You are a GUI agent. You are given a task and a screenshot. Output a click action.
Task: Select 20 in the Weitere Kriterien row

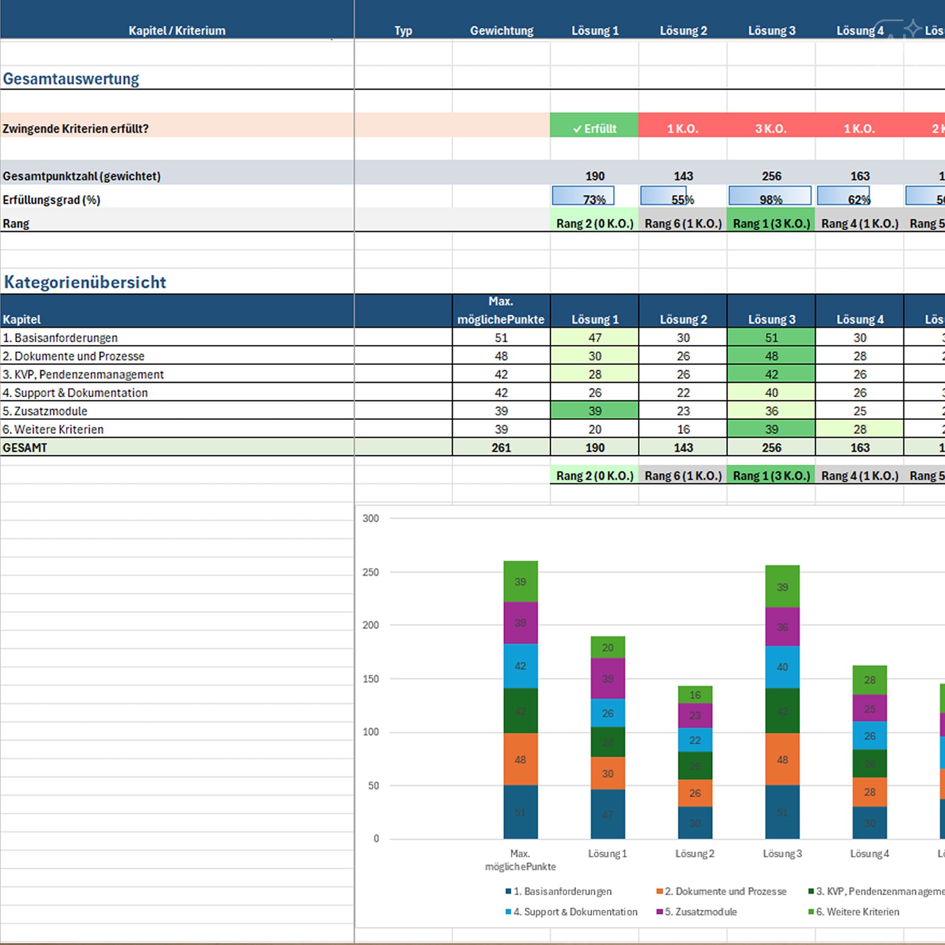pyautogui.click(x=595, y=430)
